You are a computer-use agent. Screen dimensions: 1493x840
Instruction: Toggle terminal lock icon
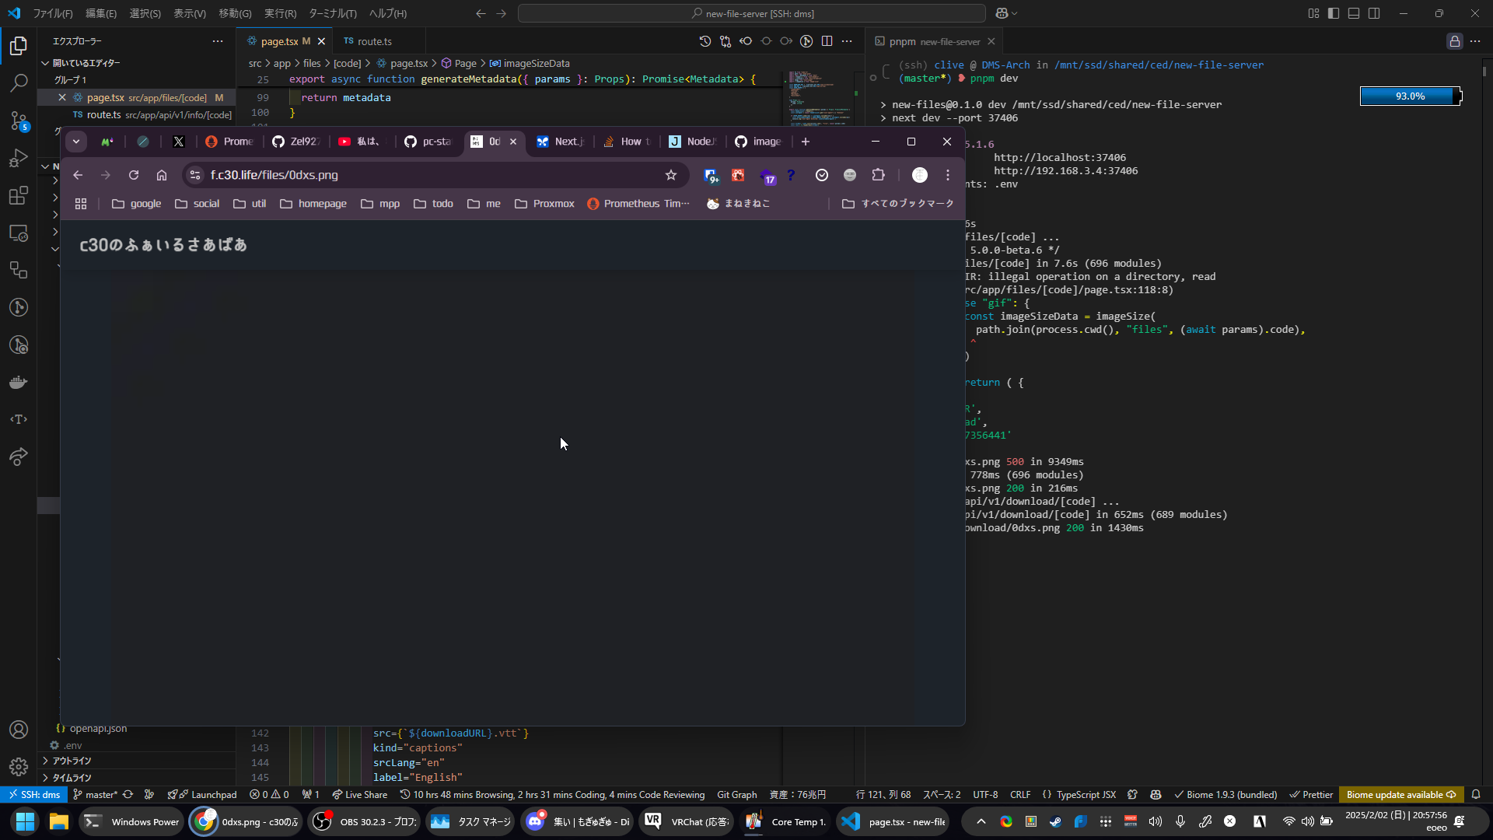1454,41
